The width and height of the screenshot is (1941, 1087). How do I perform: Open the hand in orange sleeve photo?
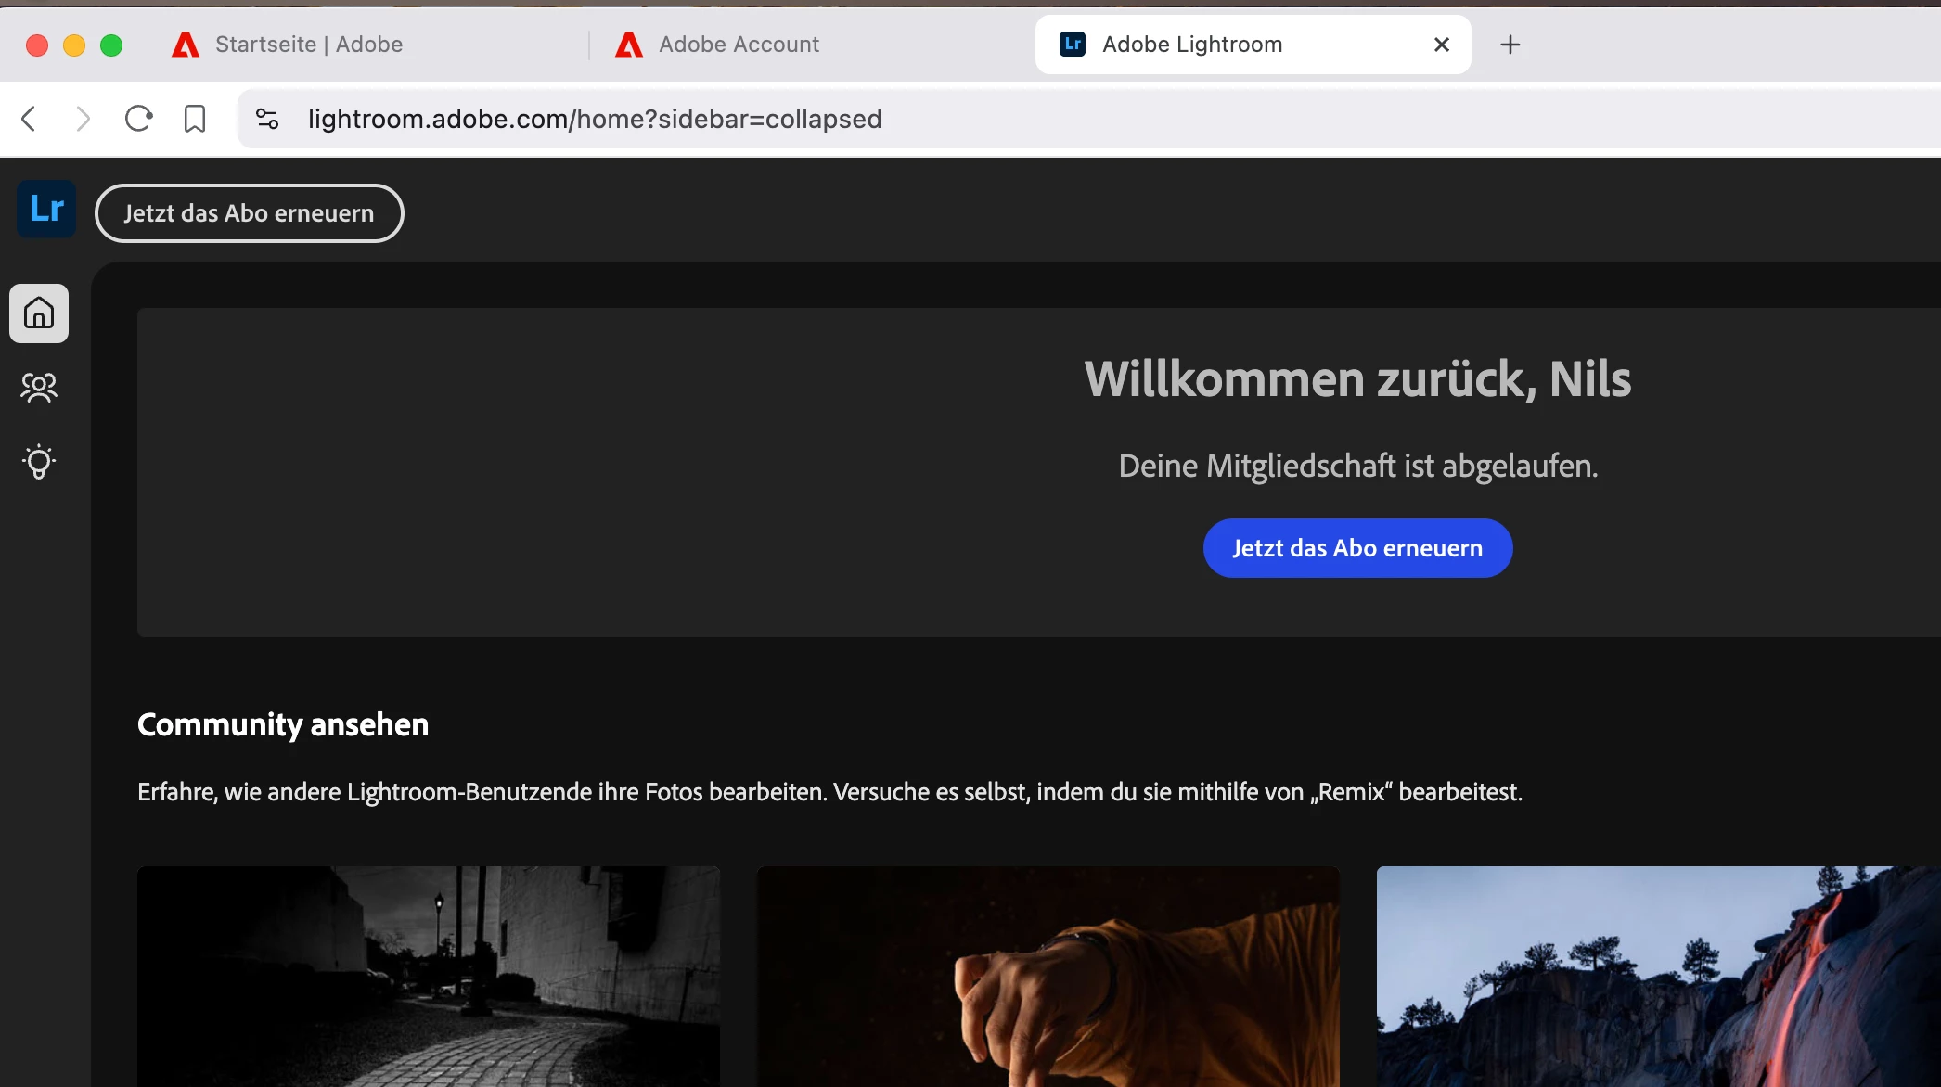pos(1048,976)
